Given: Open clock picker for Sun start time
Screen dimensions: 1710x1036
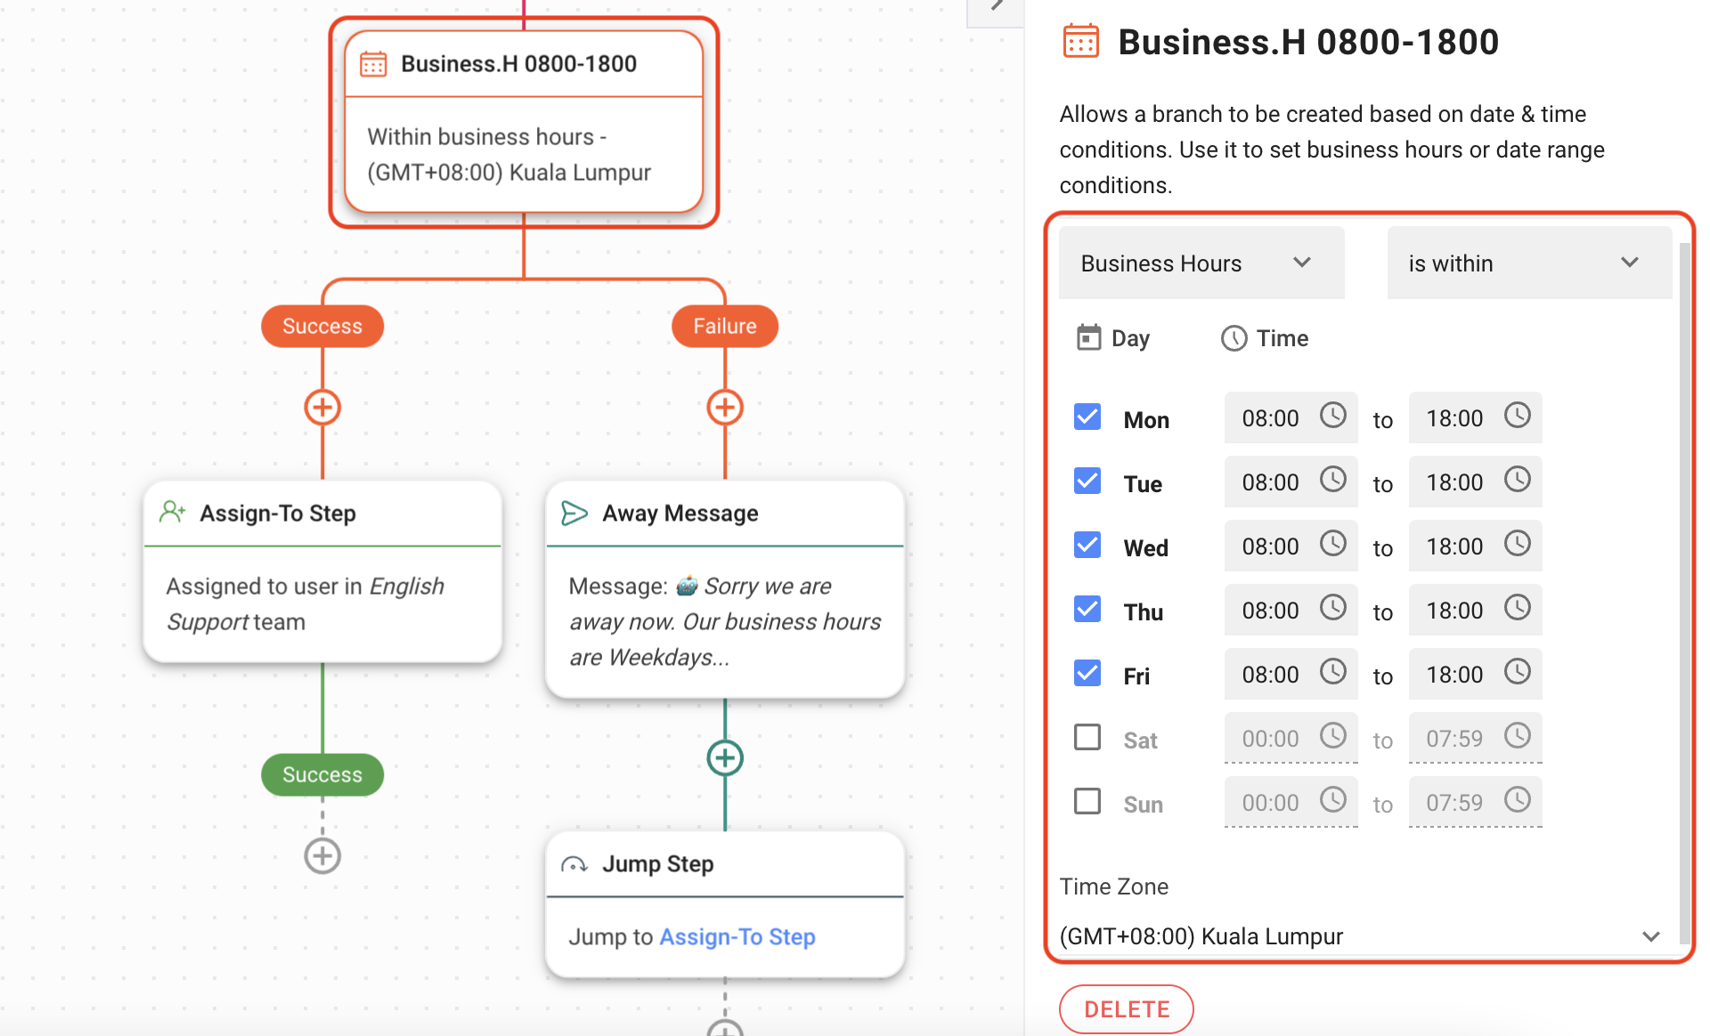Looking at the screenshot, I should click(1333, 800).
